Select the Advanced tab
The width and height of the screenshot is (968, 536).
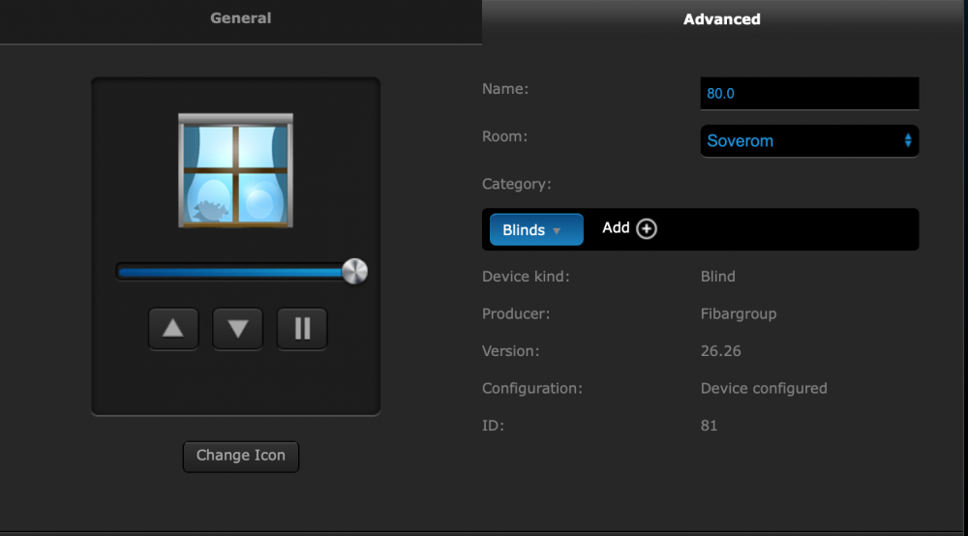[722, 19]
